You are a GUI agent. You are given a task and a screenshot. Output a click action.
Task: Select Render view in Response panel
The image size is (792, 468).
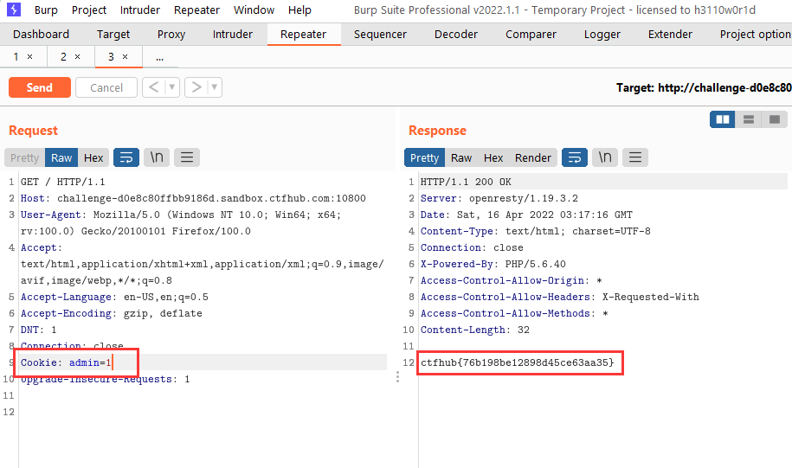533,157
